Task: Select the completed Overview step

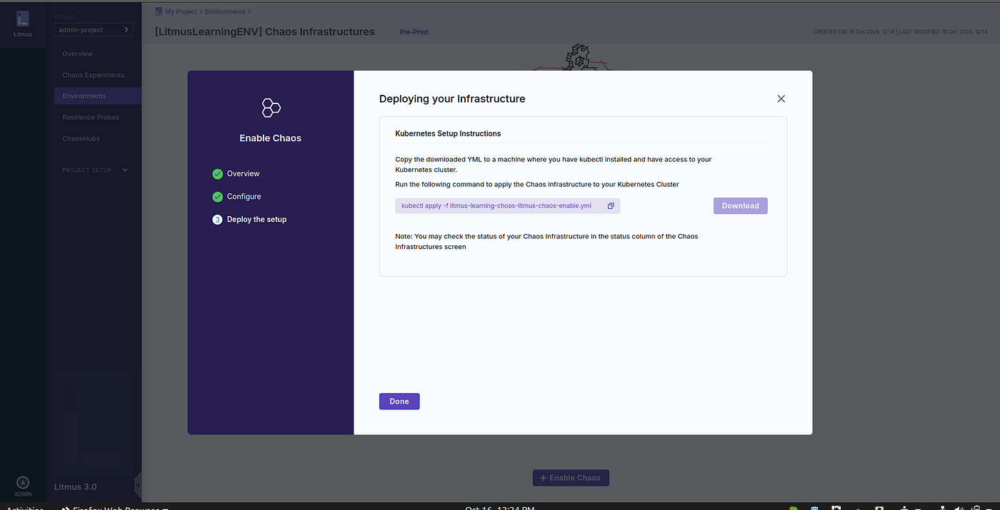Action: pos(236,174)
